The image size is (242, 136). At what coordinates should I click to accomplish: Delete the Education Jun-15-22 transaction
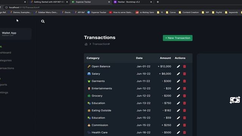point(185,118)
